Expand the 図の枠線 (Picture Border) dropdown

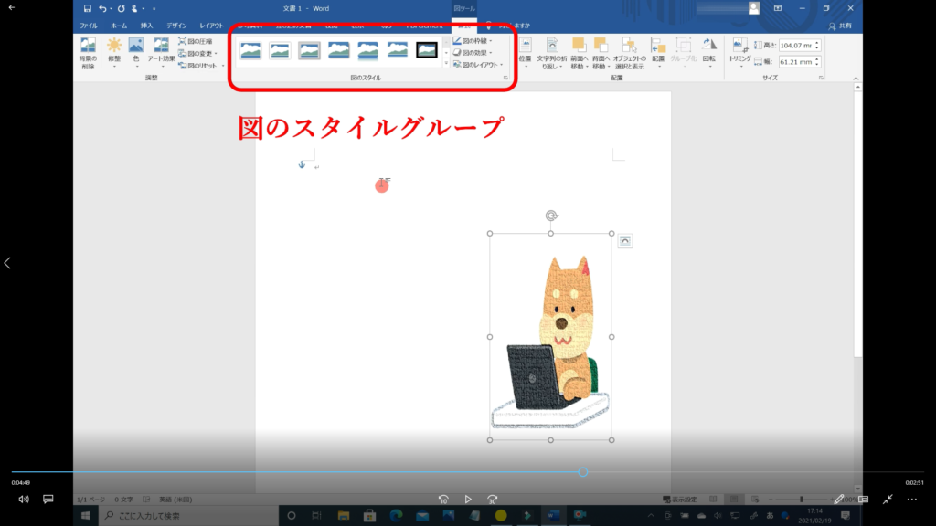[473, 41]
